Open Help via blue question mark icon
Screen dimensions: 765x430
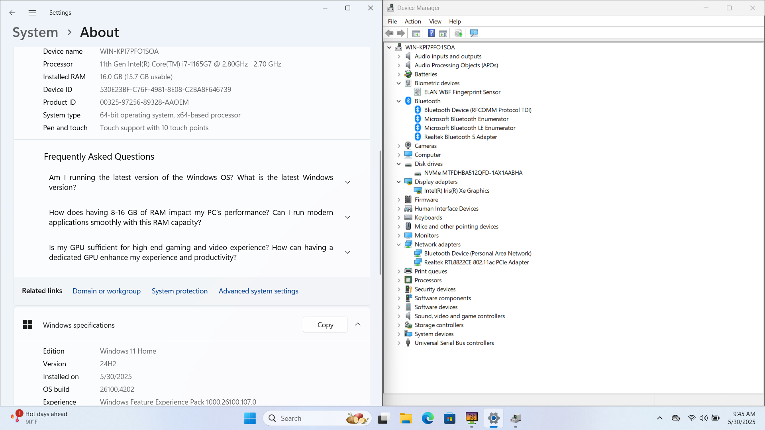coord(431,33)
